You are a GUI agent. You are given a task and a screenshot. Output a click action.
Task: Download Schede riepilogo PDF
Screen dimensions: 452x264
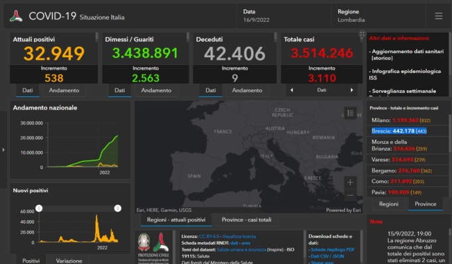pos(332,249)
